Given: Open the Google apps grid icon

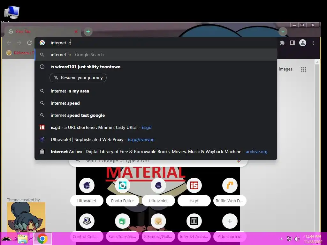Looking at the screenshot, I should pyautogui.click(x=304, y=69).
